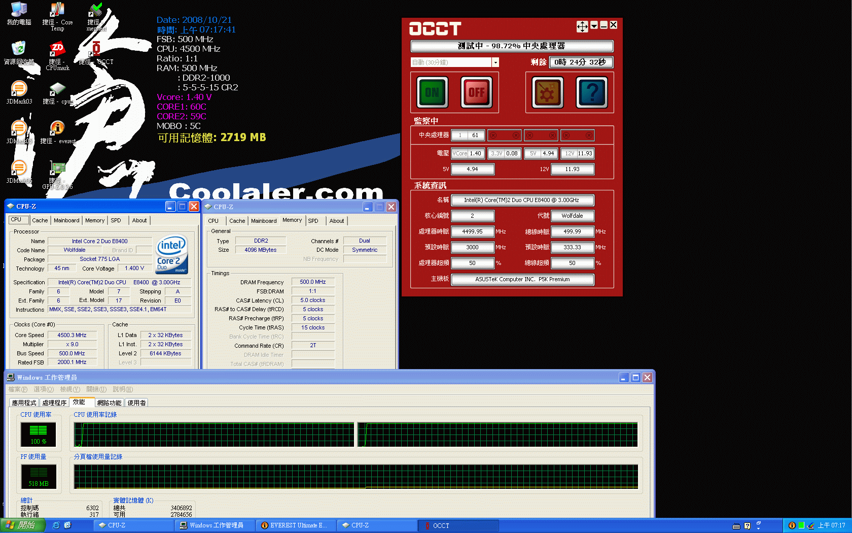Open Task Manager 關機(U) menu
Screen dimensions: 852x533
96,389
